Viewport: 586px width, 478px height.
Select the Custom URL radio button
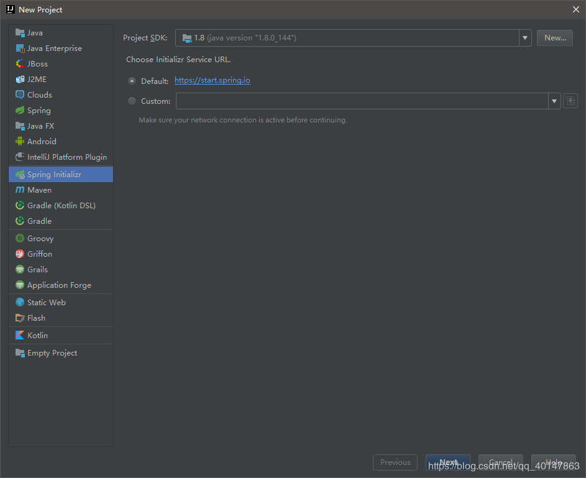click(132, 101)
